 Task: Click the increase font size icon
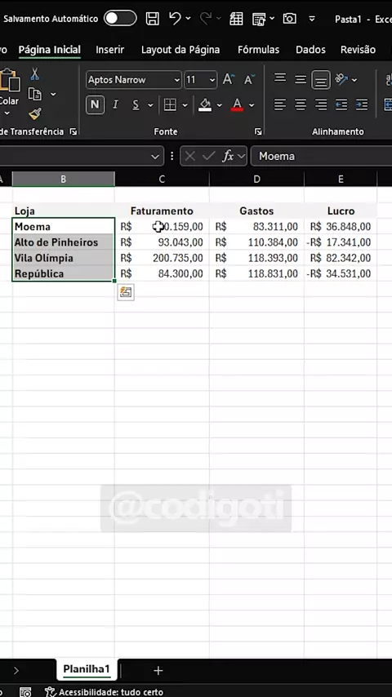pos(229,79)
